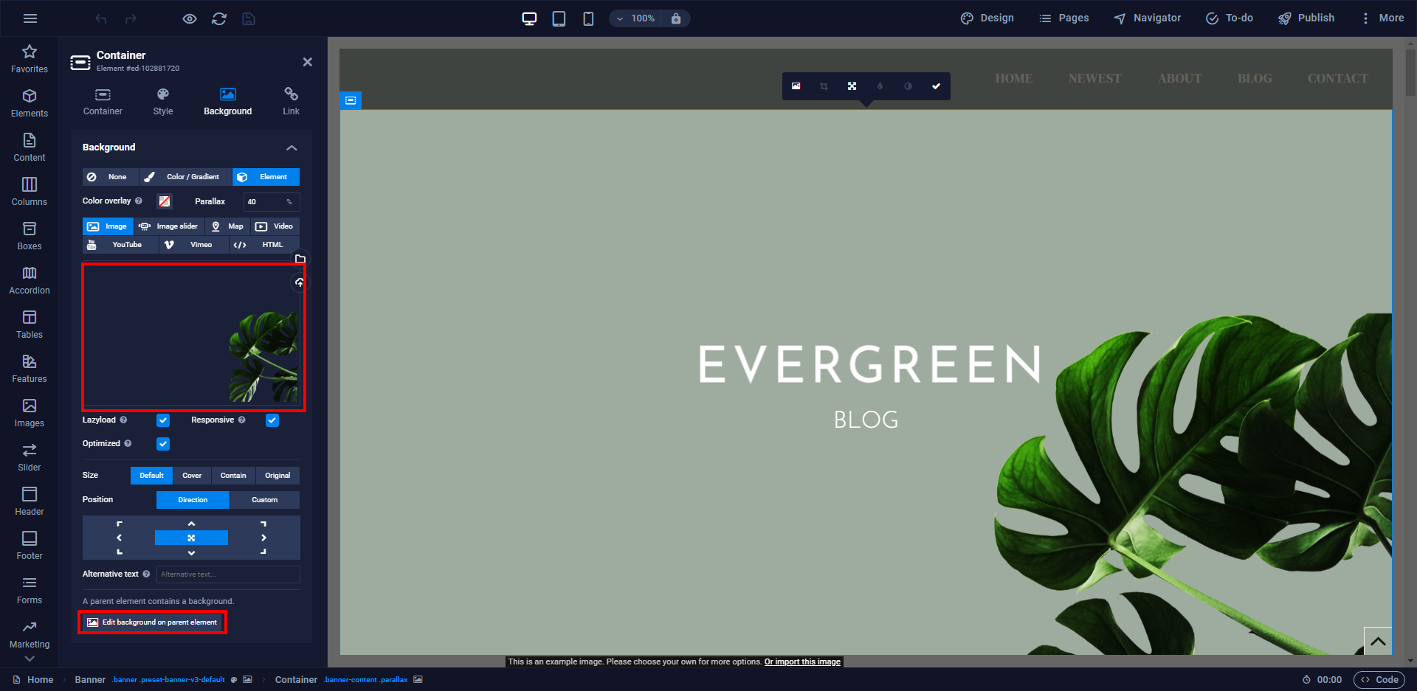This screenshot has width=1417, height=691.
Task: Click the undo arrow icon
Action: pos(101,18)
